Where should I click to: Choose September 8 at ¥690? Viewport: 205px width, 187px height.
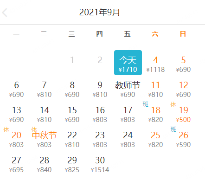pyautogui.click(x=72, y=89)
